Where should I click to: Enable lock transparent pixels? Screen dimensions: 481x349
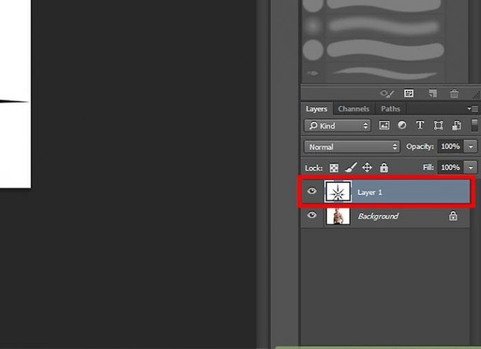click(x=334, y=168)
